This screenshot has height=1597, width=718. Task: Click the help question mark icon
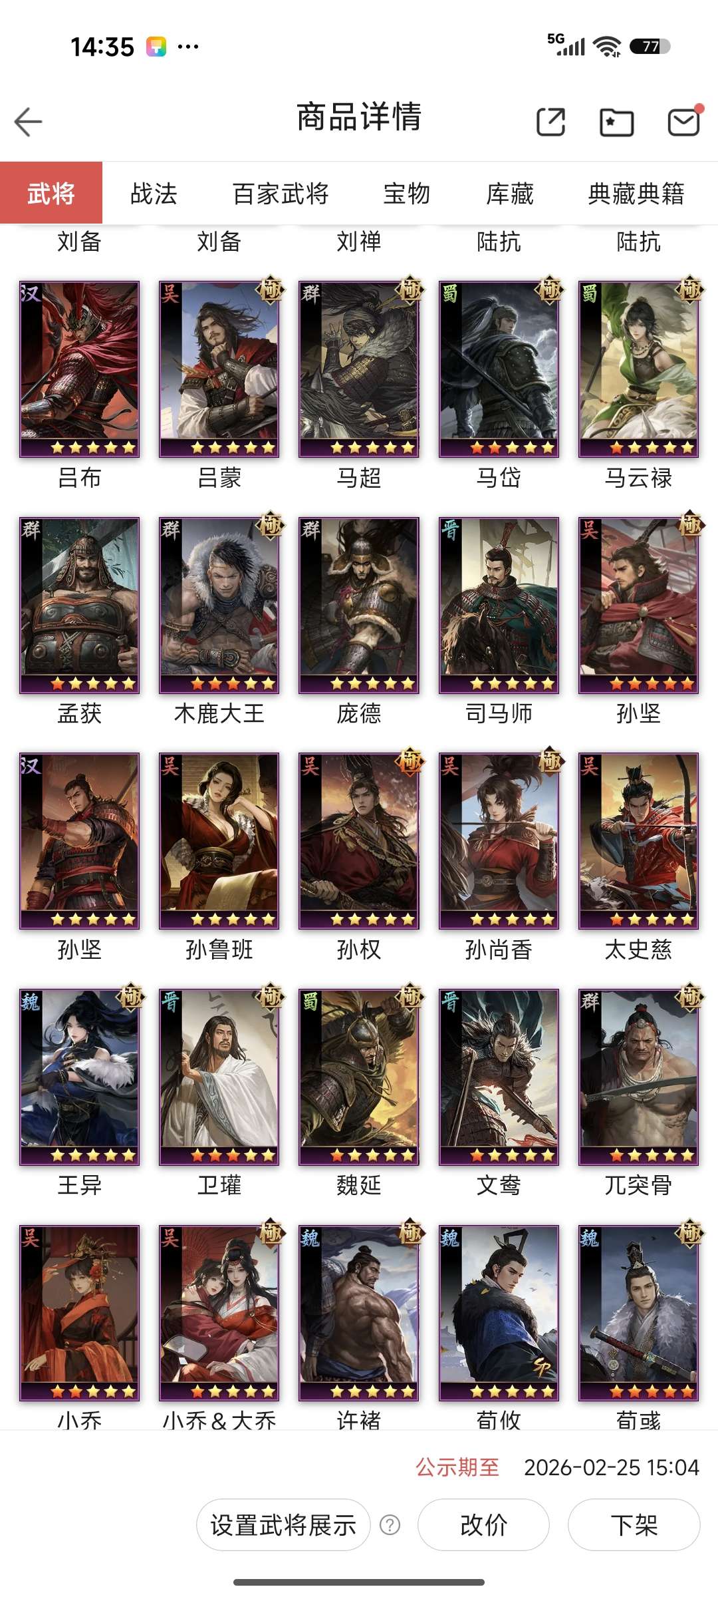(x=390, y=1524)
